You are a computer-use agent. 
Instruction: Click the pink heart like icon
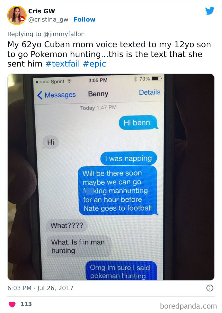(x=12, y=304)
